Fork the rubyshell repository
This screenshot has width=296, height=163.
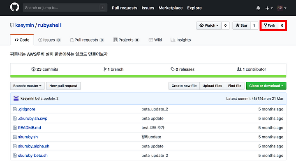click(x=269, y=25)
